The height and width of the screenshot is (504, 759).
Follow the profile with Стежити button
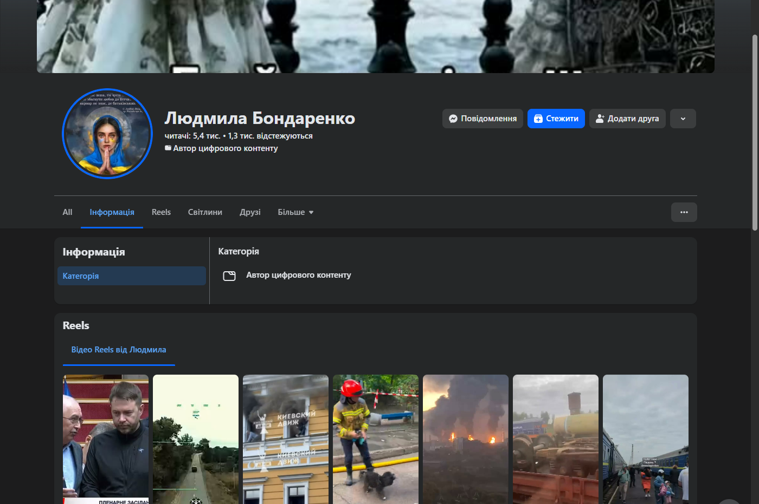pyautogui.click(x=556, y=119)
